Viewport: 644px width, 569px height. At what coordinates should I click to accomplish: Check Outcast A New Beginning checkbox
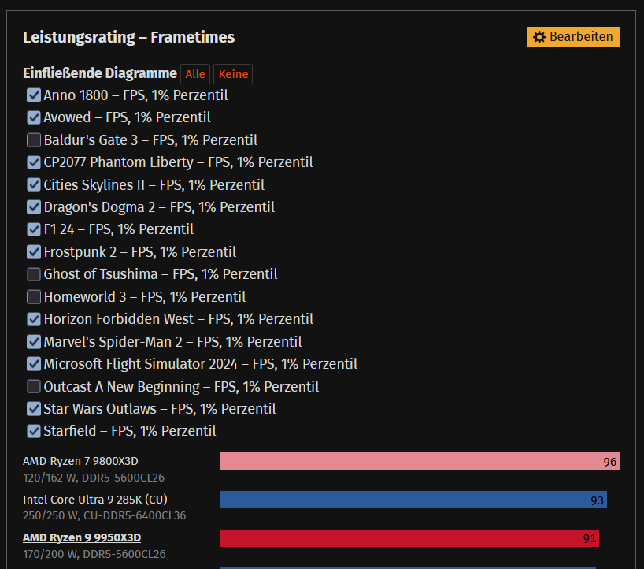34,387
